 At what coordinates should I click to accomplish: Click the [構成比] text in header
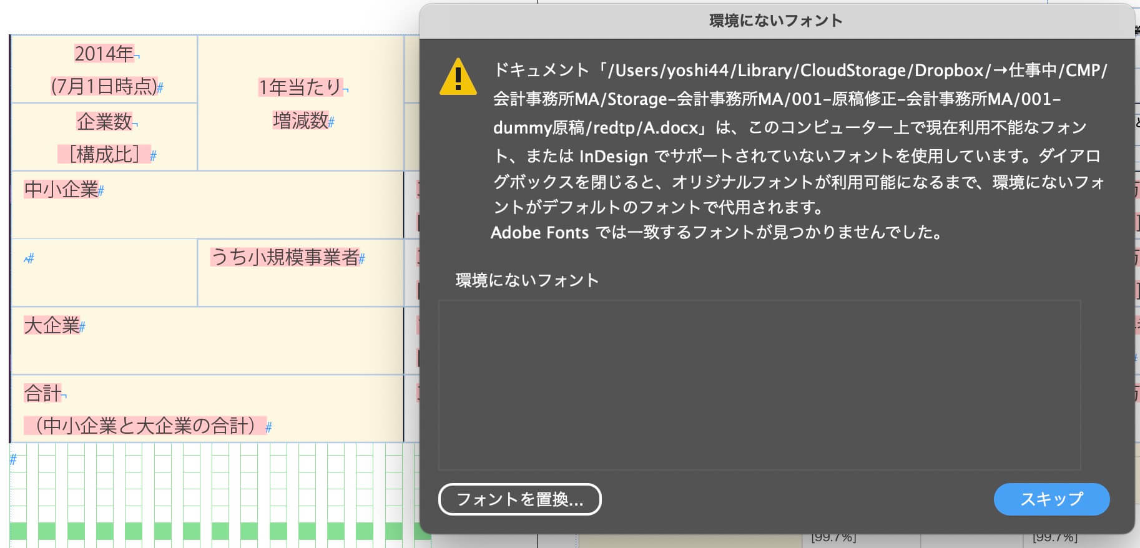[104, 154]
